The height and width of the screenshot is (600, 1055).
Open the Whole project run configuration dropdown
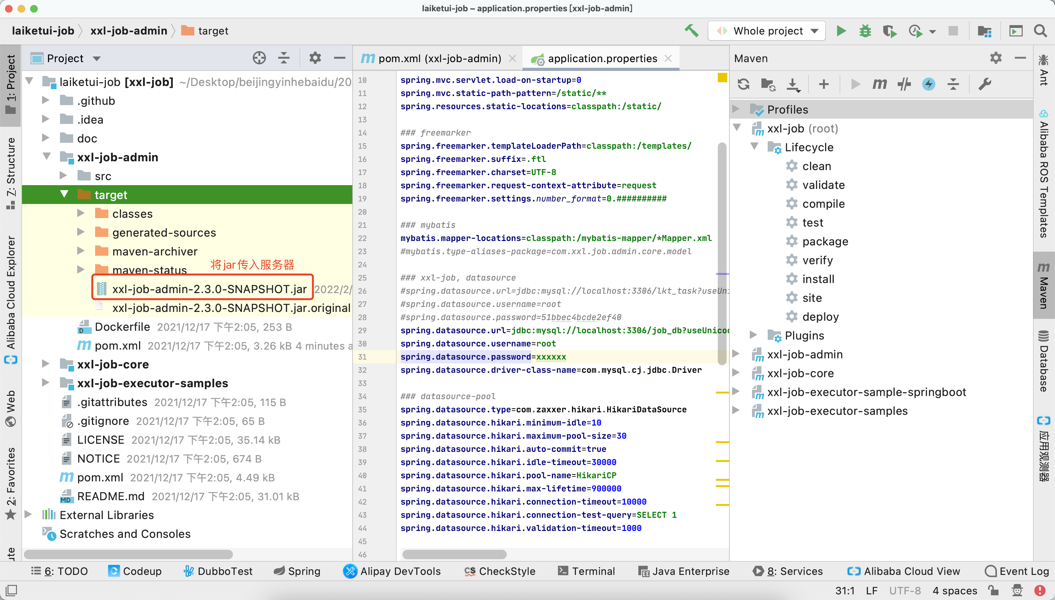pos(766,31)
